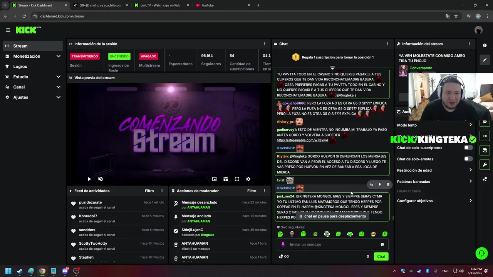
Task: Undo action on hovered chat message
Action: (371, 185)
